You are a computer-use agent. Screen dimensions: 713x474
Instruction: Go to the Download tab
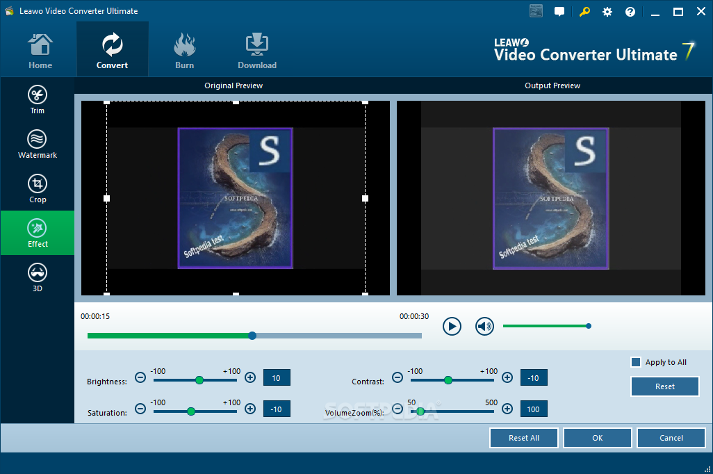[x=257, y=51]
